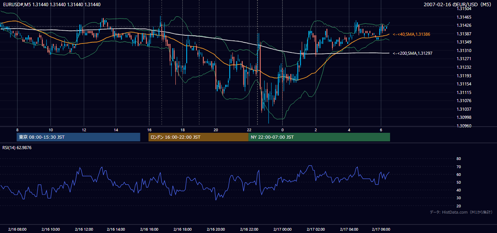497x233 pixels.
Task: Click price level 1.31426 on axis
Action: (x=463, y=26)
